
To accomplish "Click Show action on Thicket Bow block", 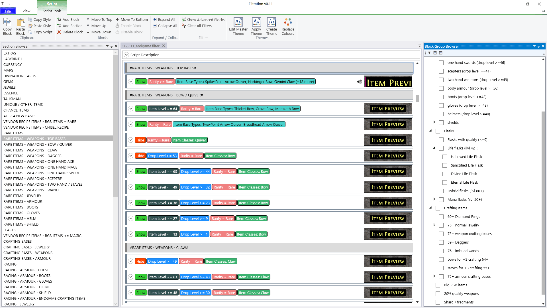I will tap(141, 109).
